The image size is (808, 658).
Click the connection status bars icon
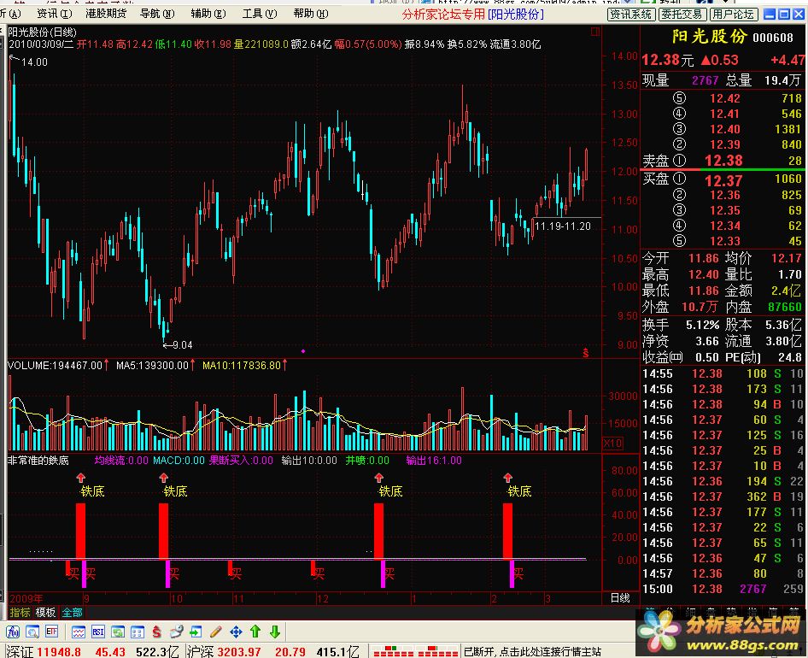[415, 651]
